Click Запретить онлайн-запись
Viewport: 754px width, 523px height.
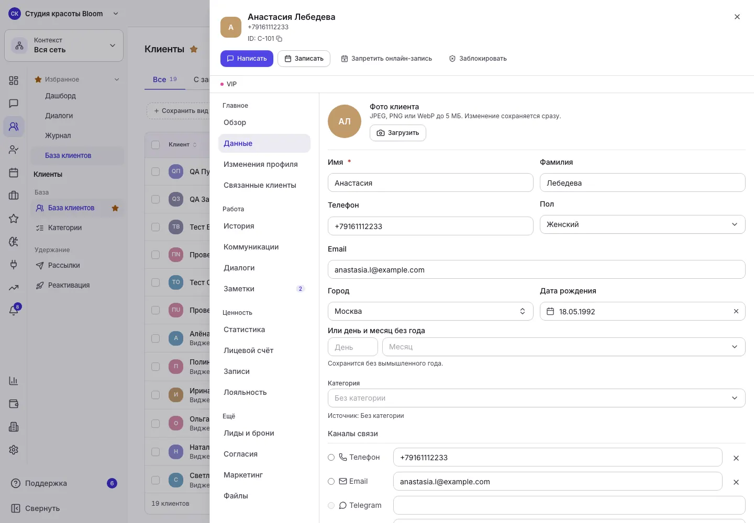(386, 59)
